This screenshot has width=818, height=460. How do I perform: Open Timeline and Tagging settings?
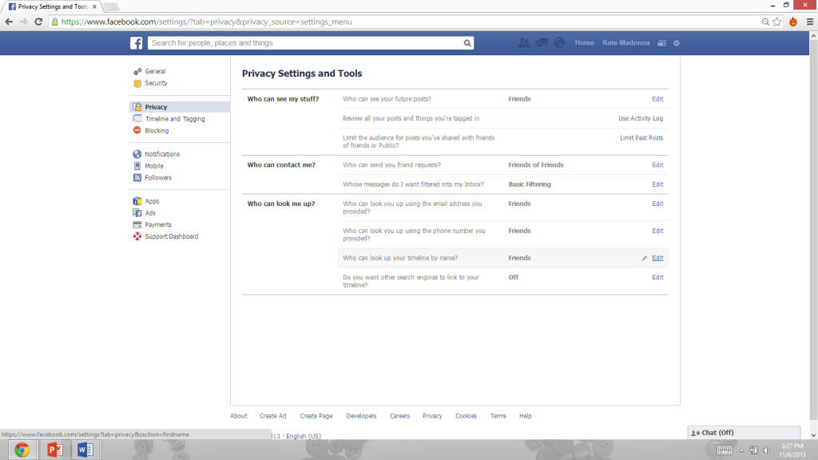tap(175, 119)
